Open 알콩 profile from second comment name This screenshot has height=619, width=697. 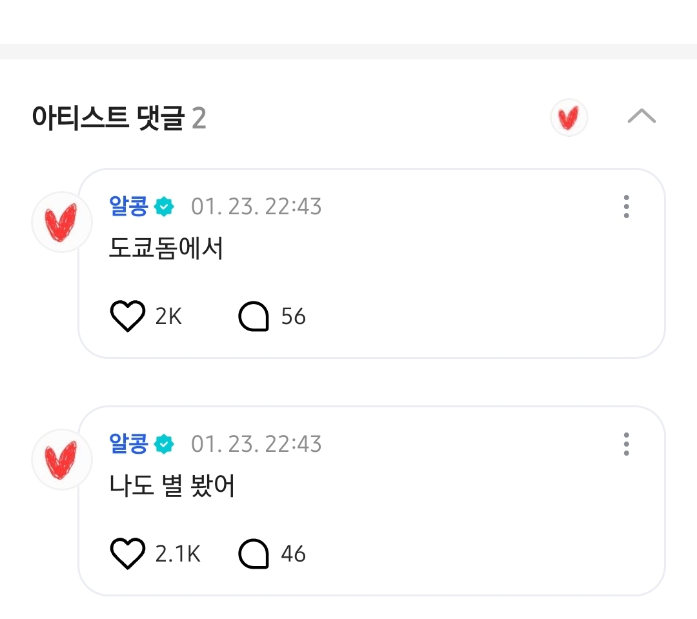(128, 444)
